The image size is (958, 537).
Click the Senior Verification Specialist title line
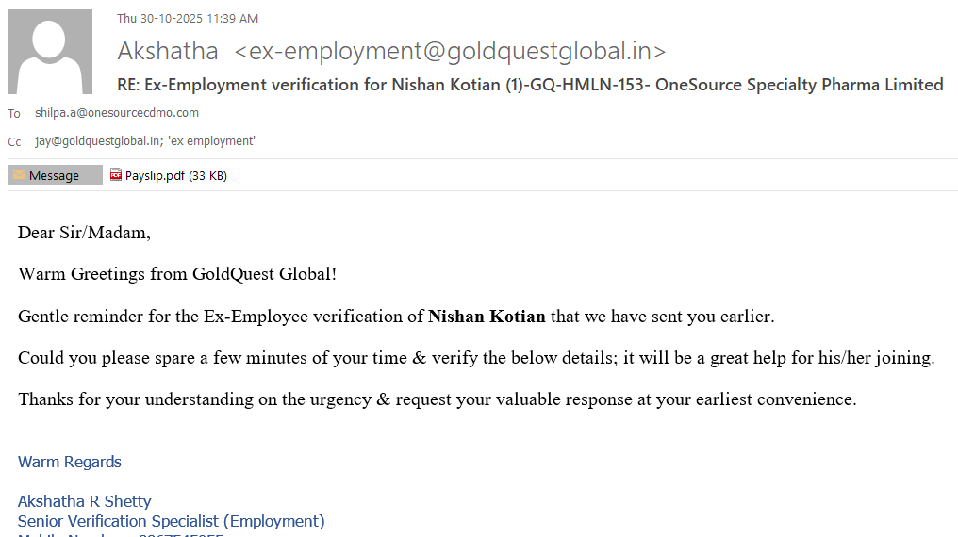(x=172, y=521)
